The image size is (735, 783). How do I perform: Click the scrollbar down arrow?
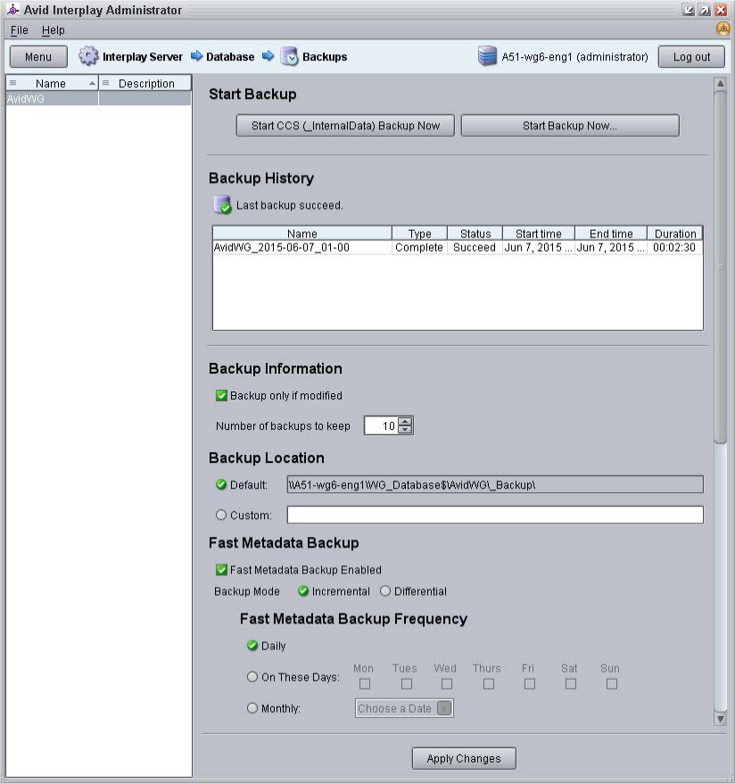720,719
